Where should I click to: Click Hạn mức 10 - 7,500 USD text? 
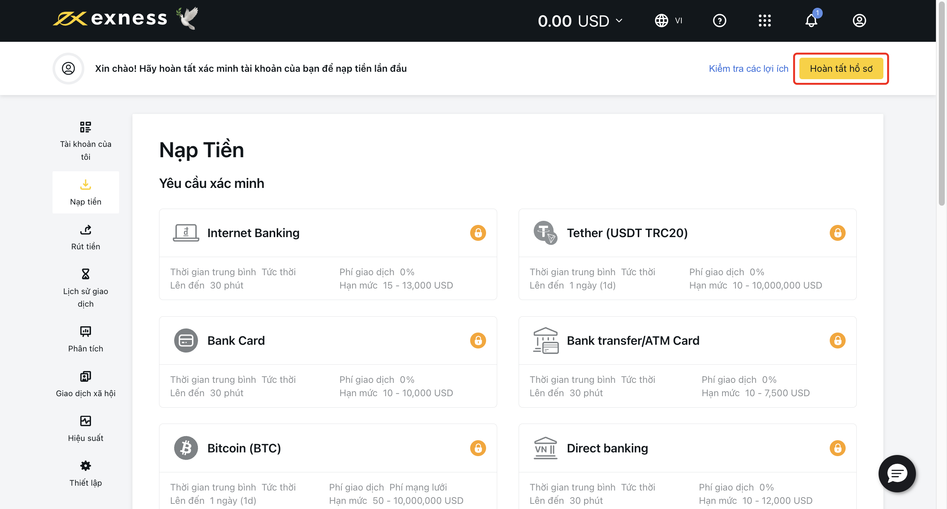tap(756, 393)
